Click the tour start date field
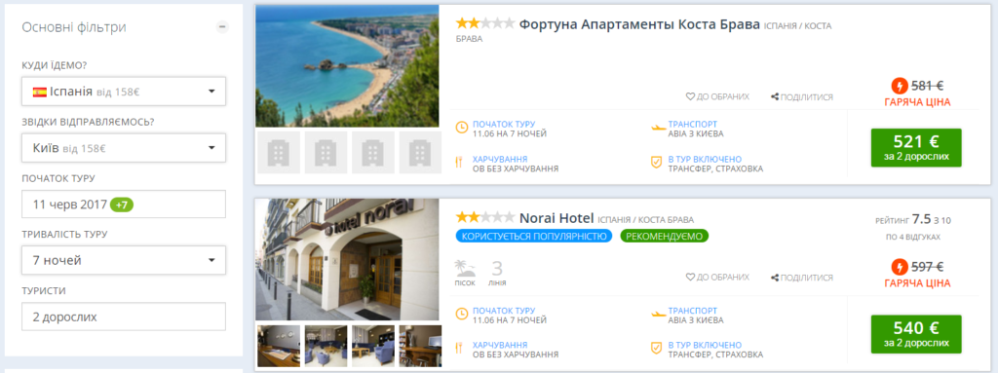Viewport: 998px width, 373px height. (x=124, y=205)
